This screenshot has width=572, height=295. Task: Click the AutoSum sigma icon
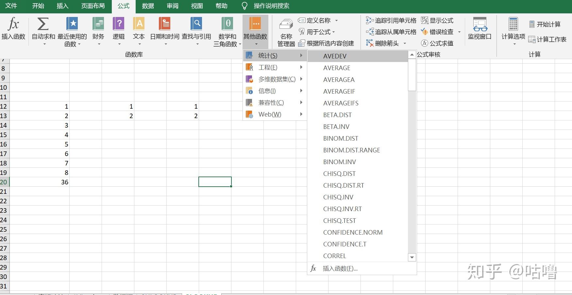(x=43, y=24)
